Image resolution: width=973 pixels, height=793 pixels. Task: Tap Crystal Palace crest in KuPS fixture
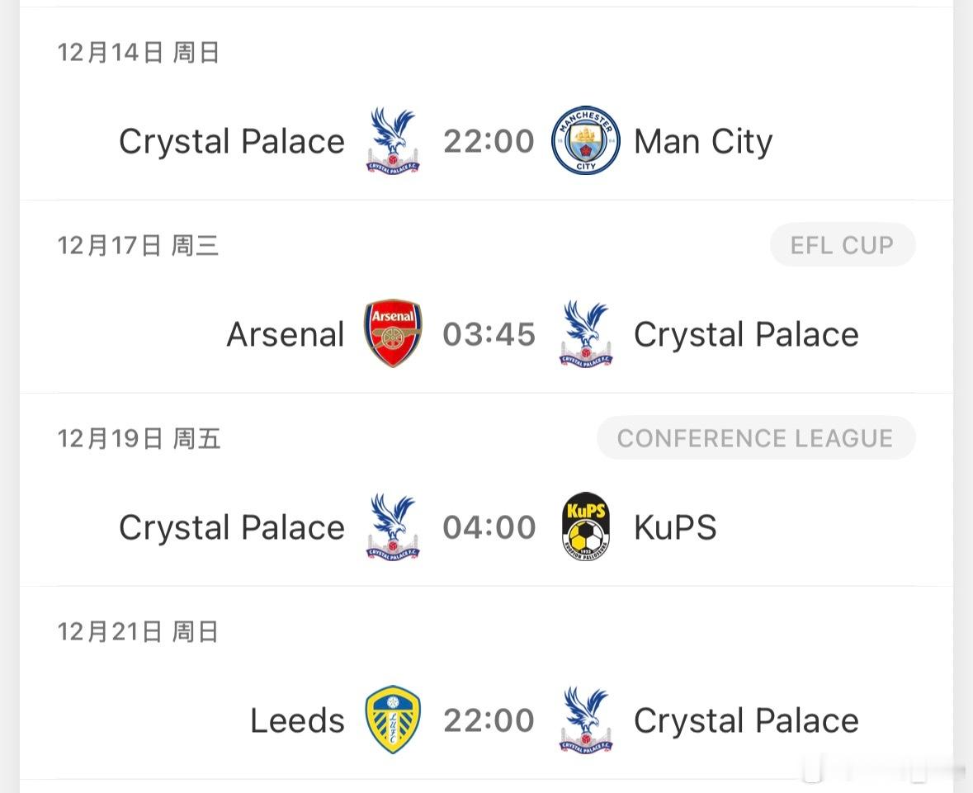[393, 526]
